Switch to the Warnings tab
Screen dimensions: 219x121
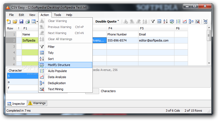tap(37, 103)
